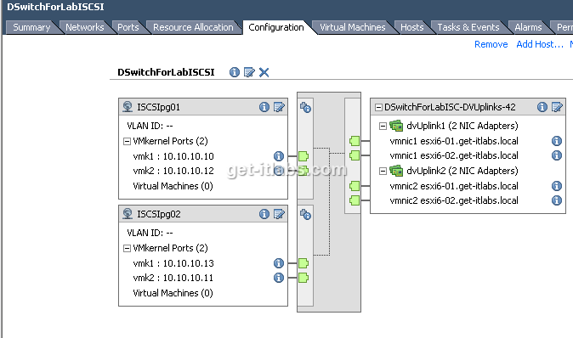The height and width of the screenshot is (338, 573).
Task: Remove DSwitchForLabISCSI with X icon
Action: coord(264,72)
